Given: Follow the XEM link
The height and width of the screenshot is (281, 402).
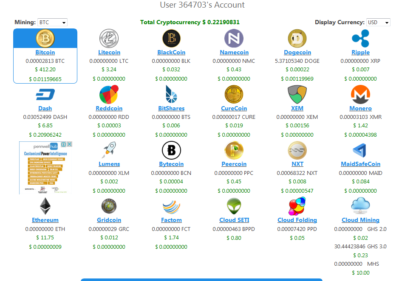Looking at the screenshot, I should pyautogui.click(x=297, y=108).
